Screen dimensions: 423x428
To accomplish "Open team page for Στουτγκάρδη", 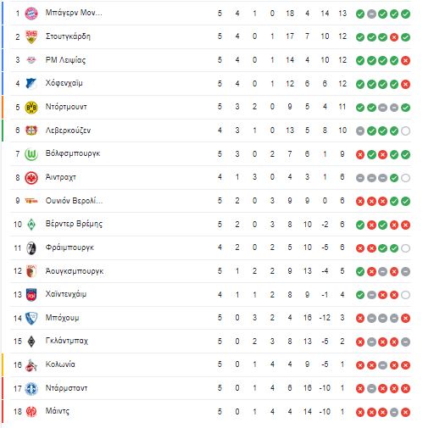I will pos(68,36).
